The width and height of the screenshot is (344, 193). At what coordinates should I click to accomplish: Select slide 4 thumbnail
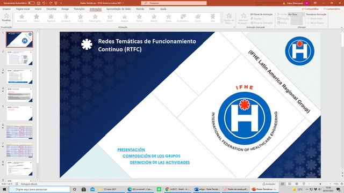click(19, 95)
